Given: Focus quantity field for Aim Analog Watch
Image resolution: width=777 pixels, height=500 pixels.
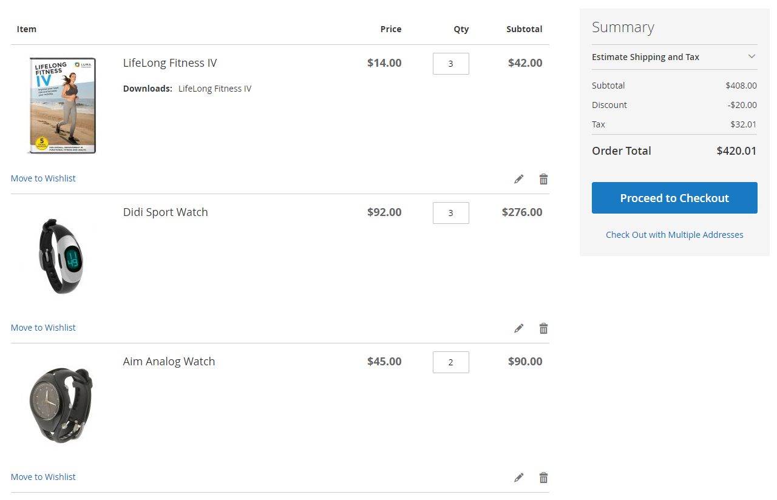Looking at the screenshot, I should [x=450, y=362].
